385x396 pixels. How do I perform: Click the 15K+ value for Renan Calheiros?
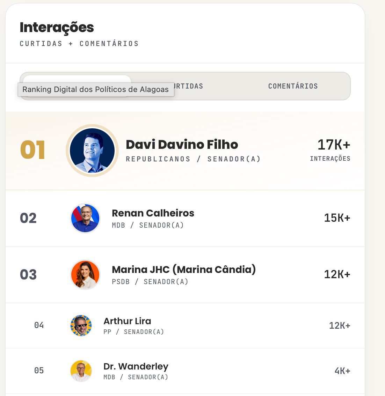337,218
